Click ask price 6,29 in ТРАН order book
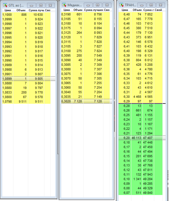169x201 pixels. 126,101
